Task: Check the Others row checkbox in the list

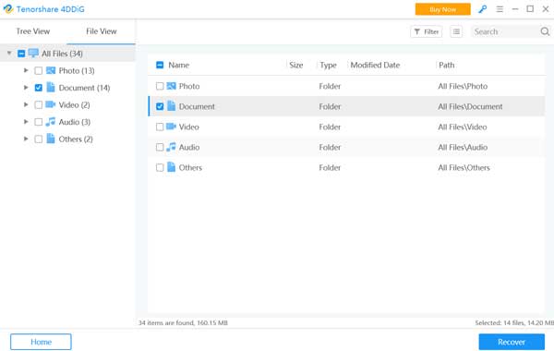Action: tap(160, 167)
